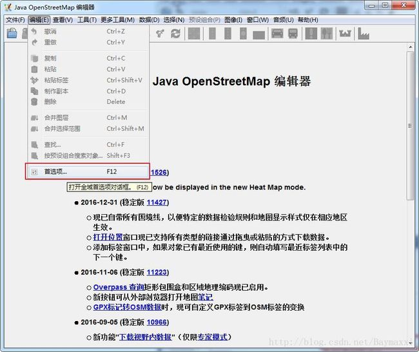Viewport: 419px width, 352px height.
Task: Follow the Overpass 查询 link
Action: (119, 288)
